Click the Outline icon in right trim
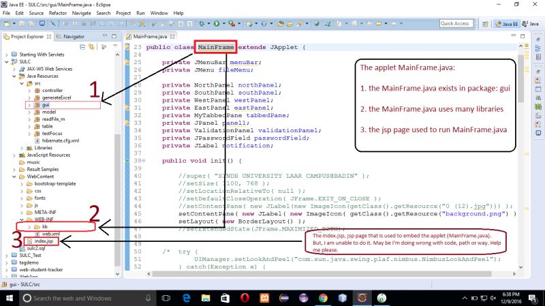This screenshot has height=306, width=545. (x=538, y=48)
